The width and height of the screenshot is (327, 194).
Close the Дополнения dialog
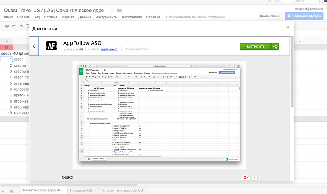tap(288, 27)
